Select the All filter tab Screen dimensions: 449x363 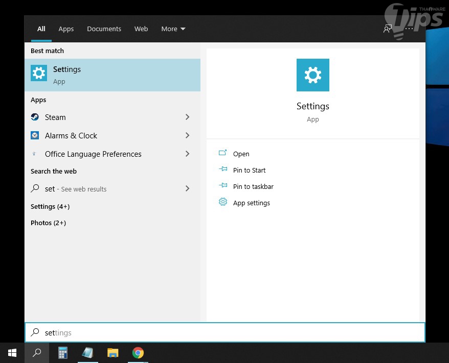tap(41, 29)
